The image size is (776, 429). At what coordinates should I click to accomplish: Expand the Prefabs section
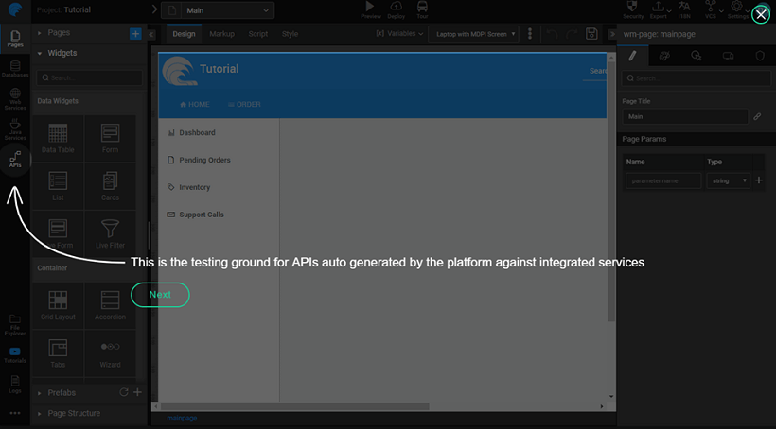coord(62,392)
